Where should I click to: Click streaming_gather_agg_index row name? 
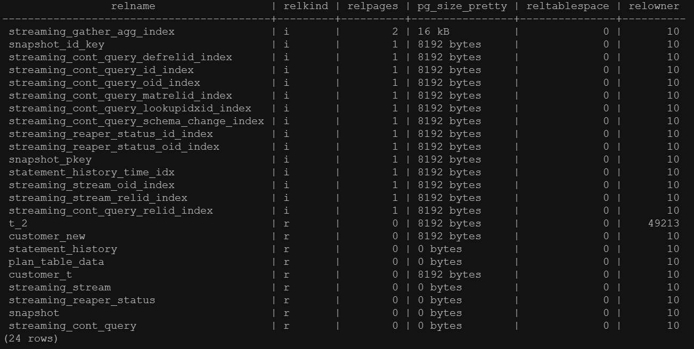(92, 31)
